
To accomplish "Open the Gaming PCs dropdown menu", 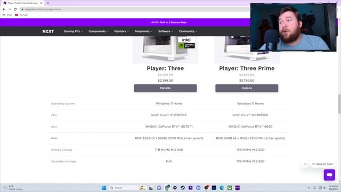I will pyautogui.click(x=73, y=31).
